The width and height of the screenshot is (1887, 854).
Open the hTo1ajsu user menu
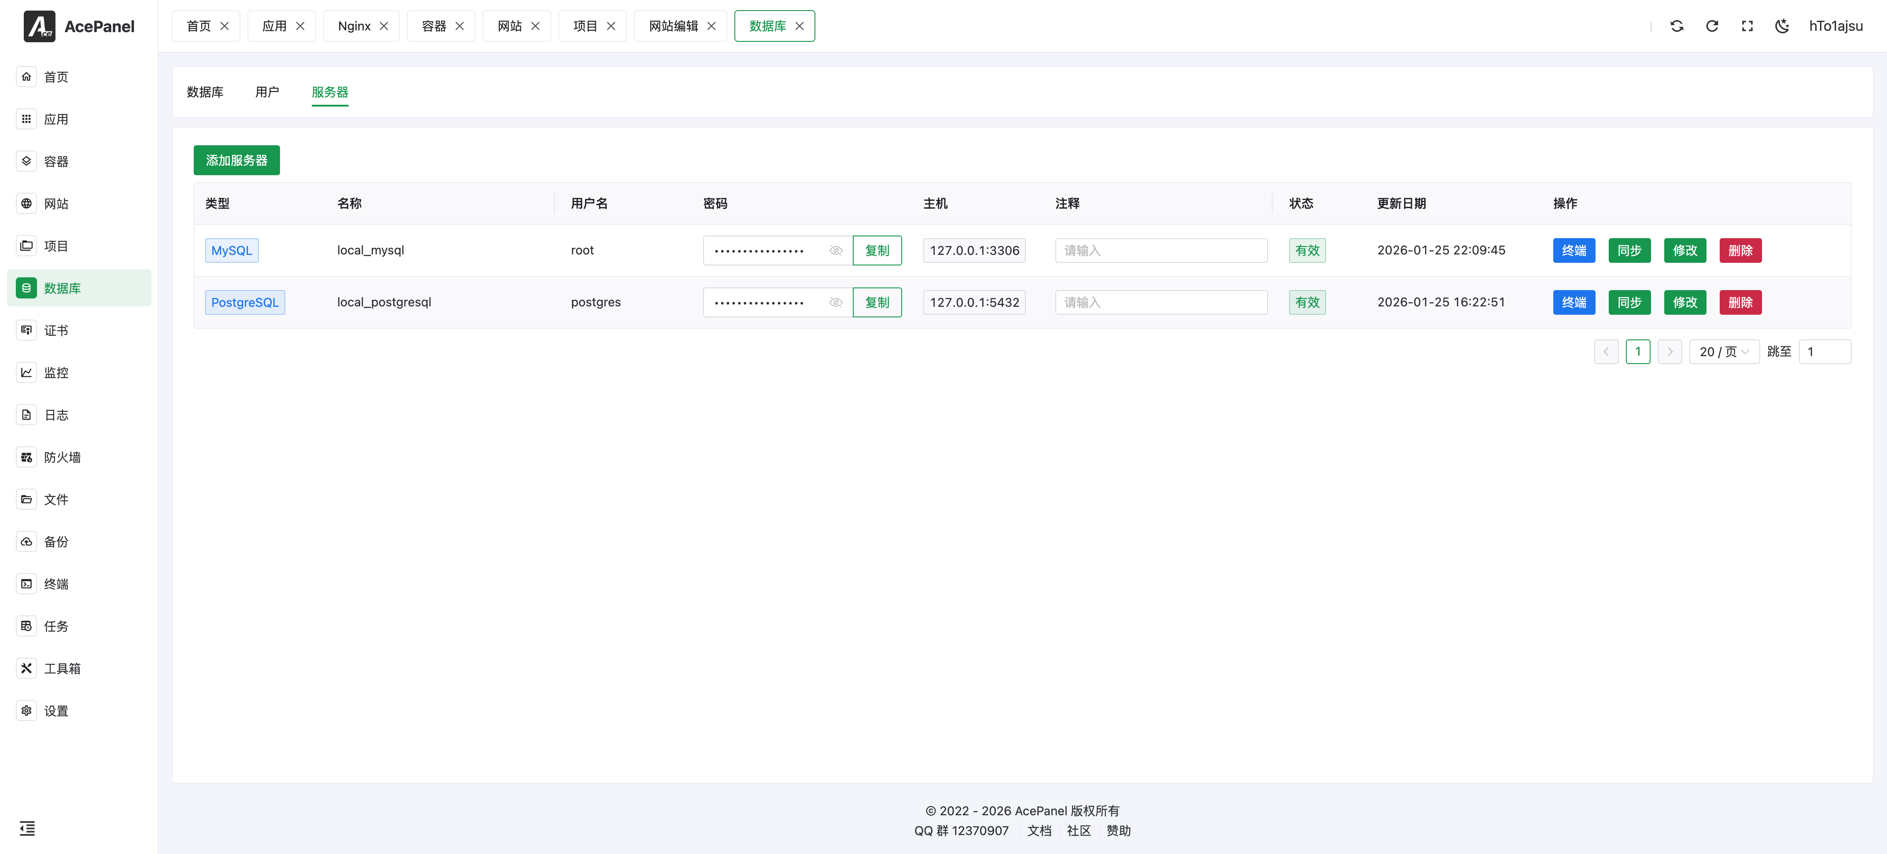click(1835, 26)
